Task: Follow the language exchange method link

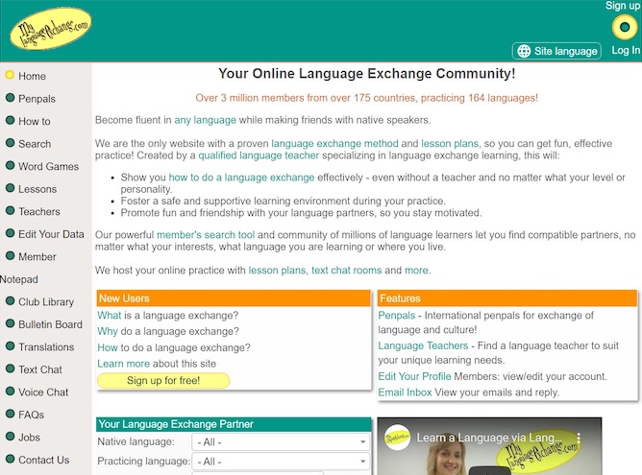Action: point(334,143)
